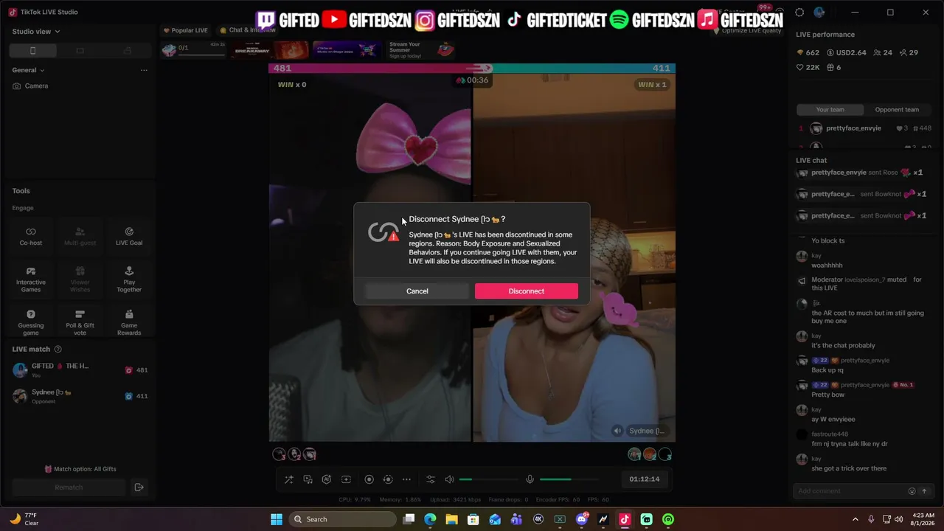Switch to Opponent team tab
This screenshot has height=531, width=944.
[x=897, y=110]
